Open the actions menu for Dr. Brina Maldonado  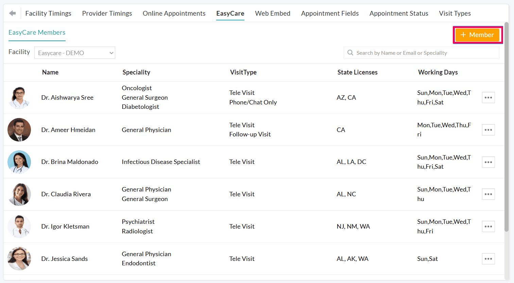(488, 162)
